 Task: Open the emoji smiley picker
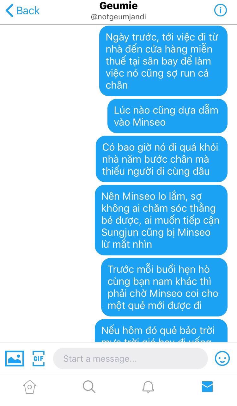pyautogui.click(x=222, y=359)
